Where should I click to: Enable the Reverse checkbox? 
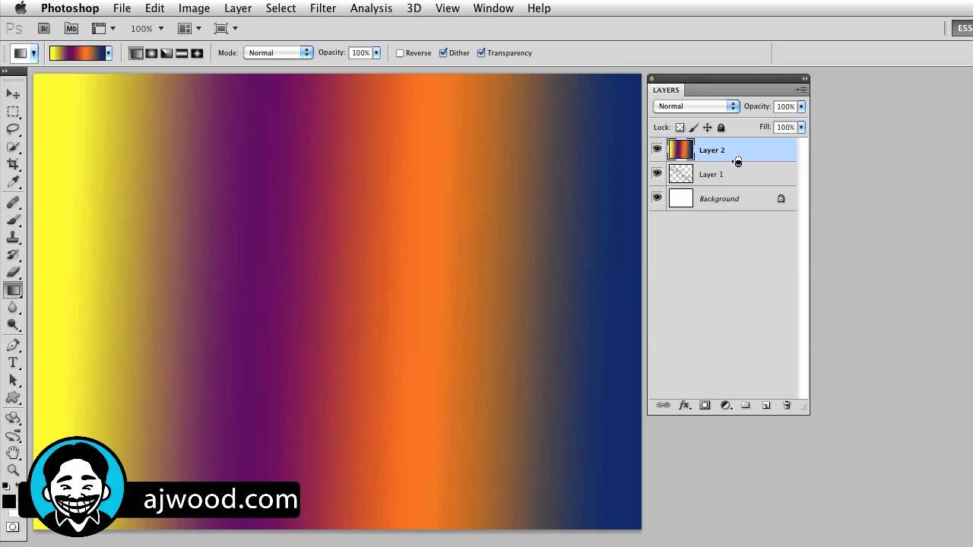[x=400, y=53]
